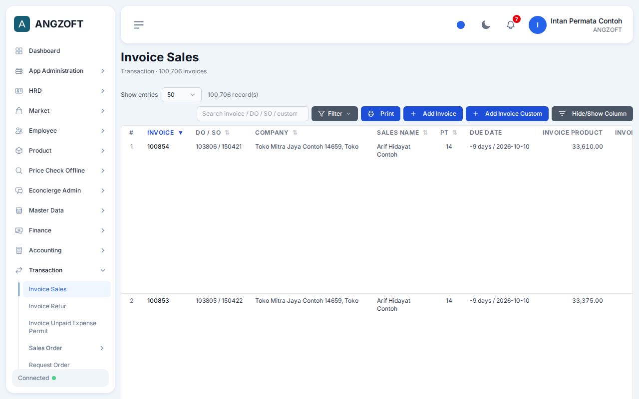The image size is (639, 399).
Task: Open the Request Order submenu item
Action: [x=67, y=365]
